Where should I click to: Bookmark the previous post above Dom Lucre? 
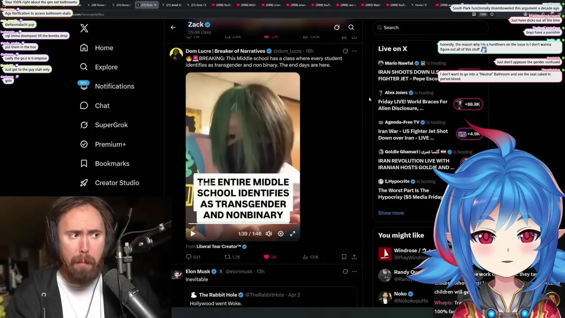[x=344, y=37]
